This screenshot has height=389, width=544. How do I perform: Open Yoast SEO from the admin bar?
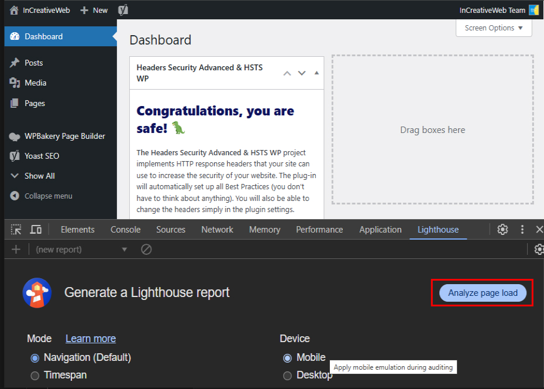pos(123,9)
